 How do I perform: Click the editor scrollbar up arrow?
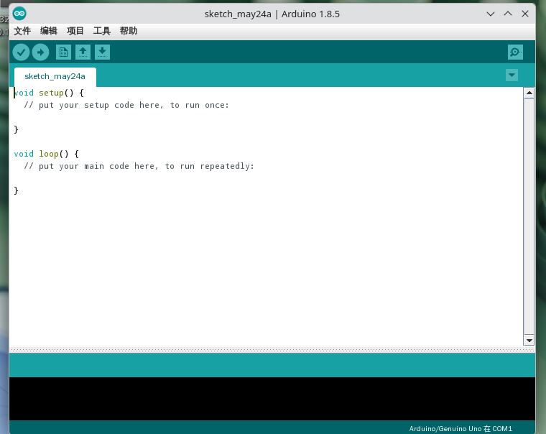(x=529, y=93)
